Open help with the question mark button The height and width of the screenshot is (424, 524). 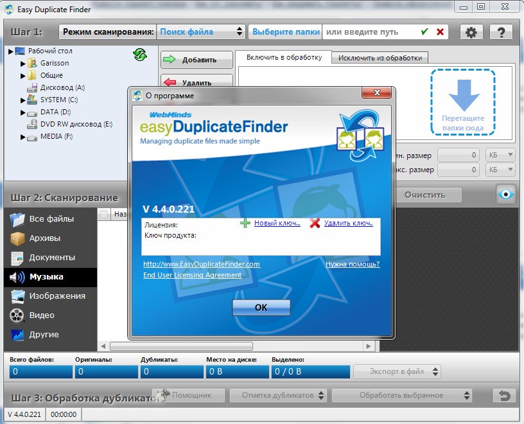(x=501, y=32)
